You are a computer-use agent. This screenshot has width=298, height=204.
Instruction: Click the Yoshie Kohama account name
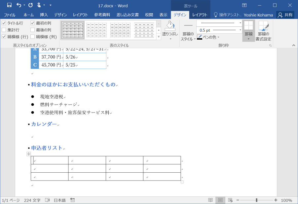tap(258, 15)
